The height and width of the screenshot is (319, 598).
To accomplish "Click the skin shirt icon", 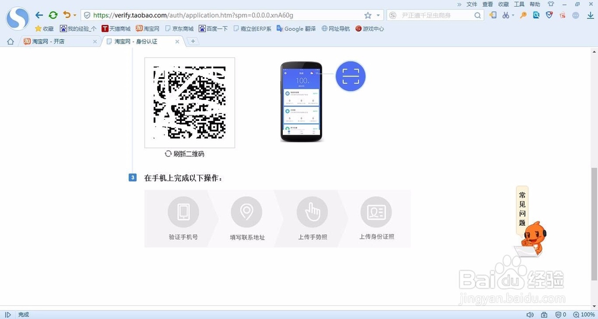I will pos(551,4).
